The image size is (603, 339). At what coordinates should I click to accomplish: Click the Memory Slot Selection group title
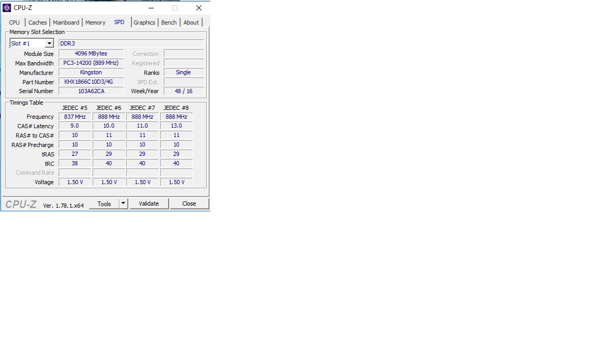37,32
